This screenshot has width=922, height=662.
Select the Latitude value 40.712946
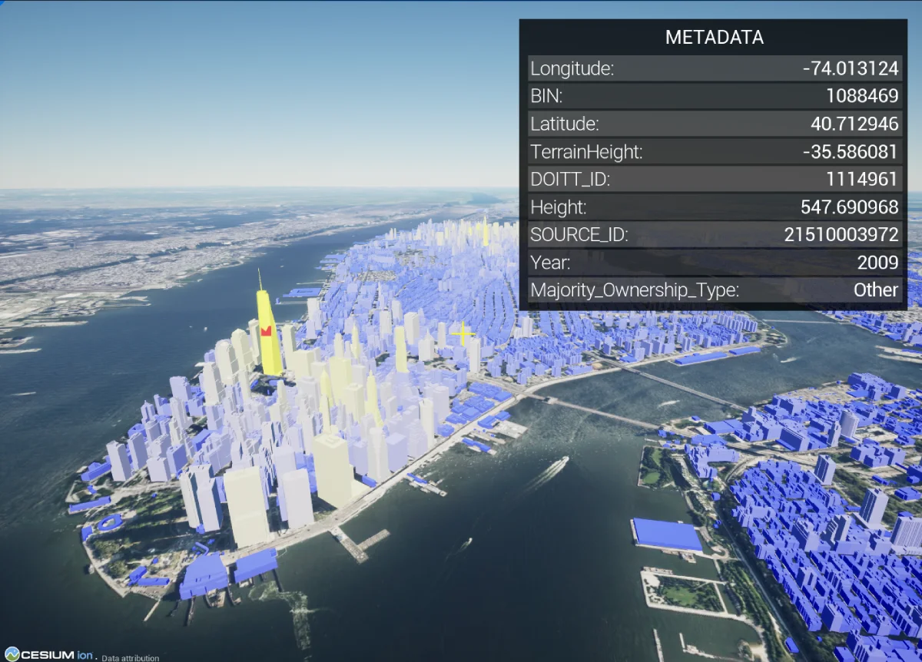point(854,124)
